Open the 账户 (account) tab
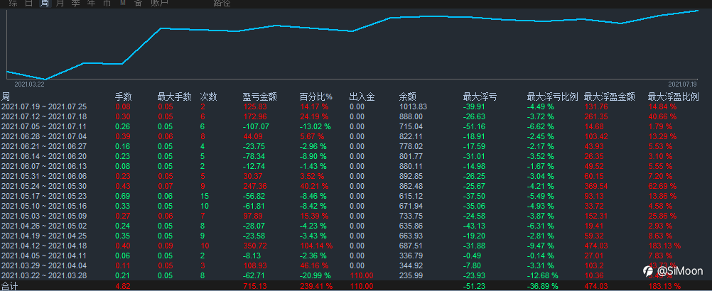 click(159, 3)
